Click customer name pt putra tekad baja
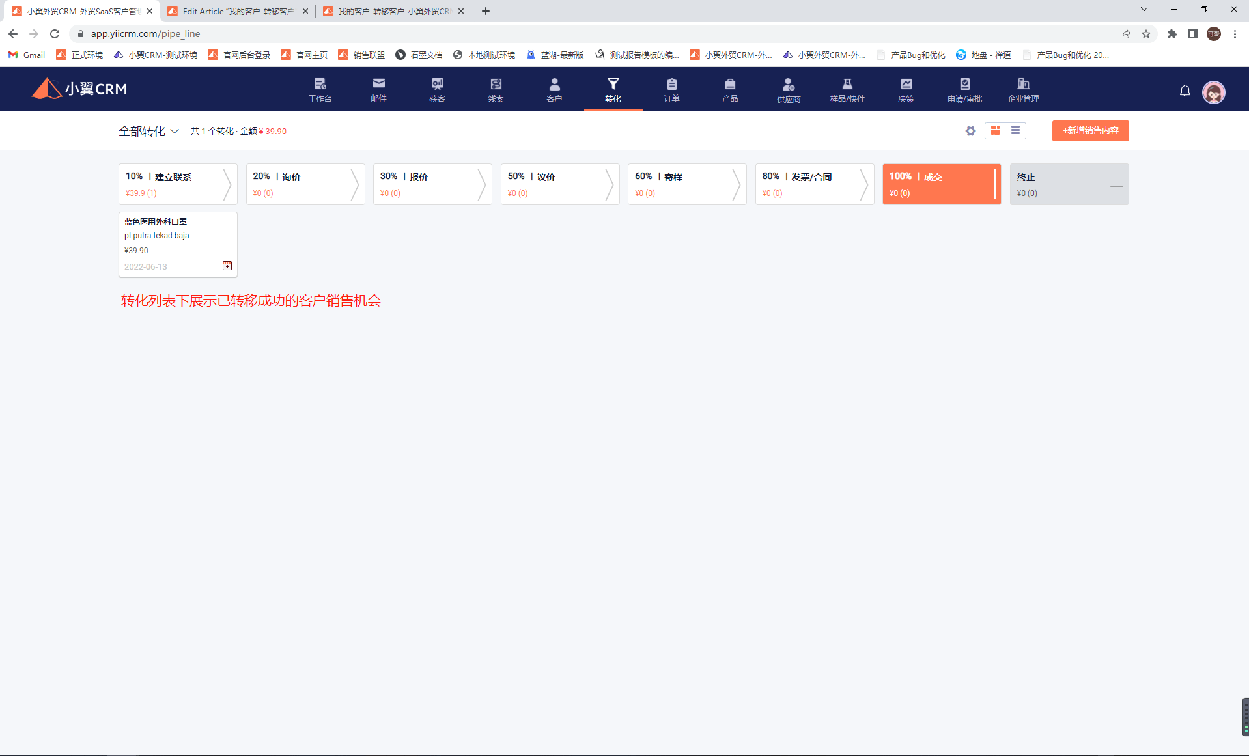The height and width of the screenshot is (756, 1249). pyautogui.click(x=157, y=236)
